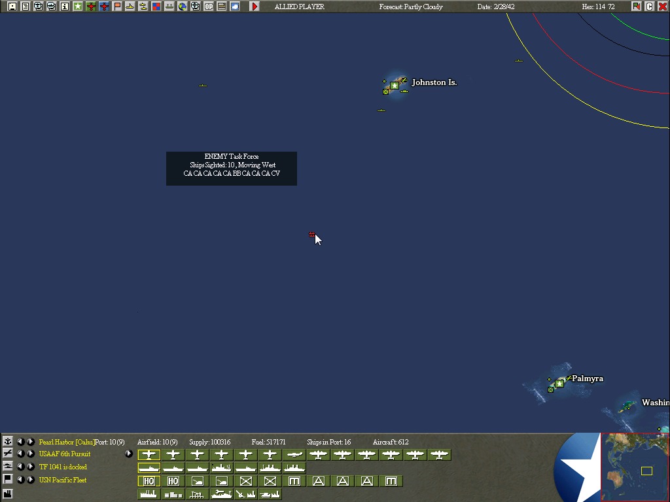Click the 'Supply: 100316' value

click(x=210, y=442)
